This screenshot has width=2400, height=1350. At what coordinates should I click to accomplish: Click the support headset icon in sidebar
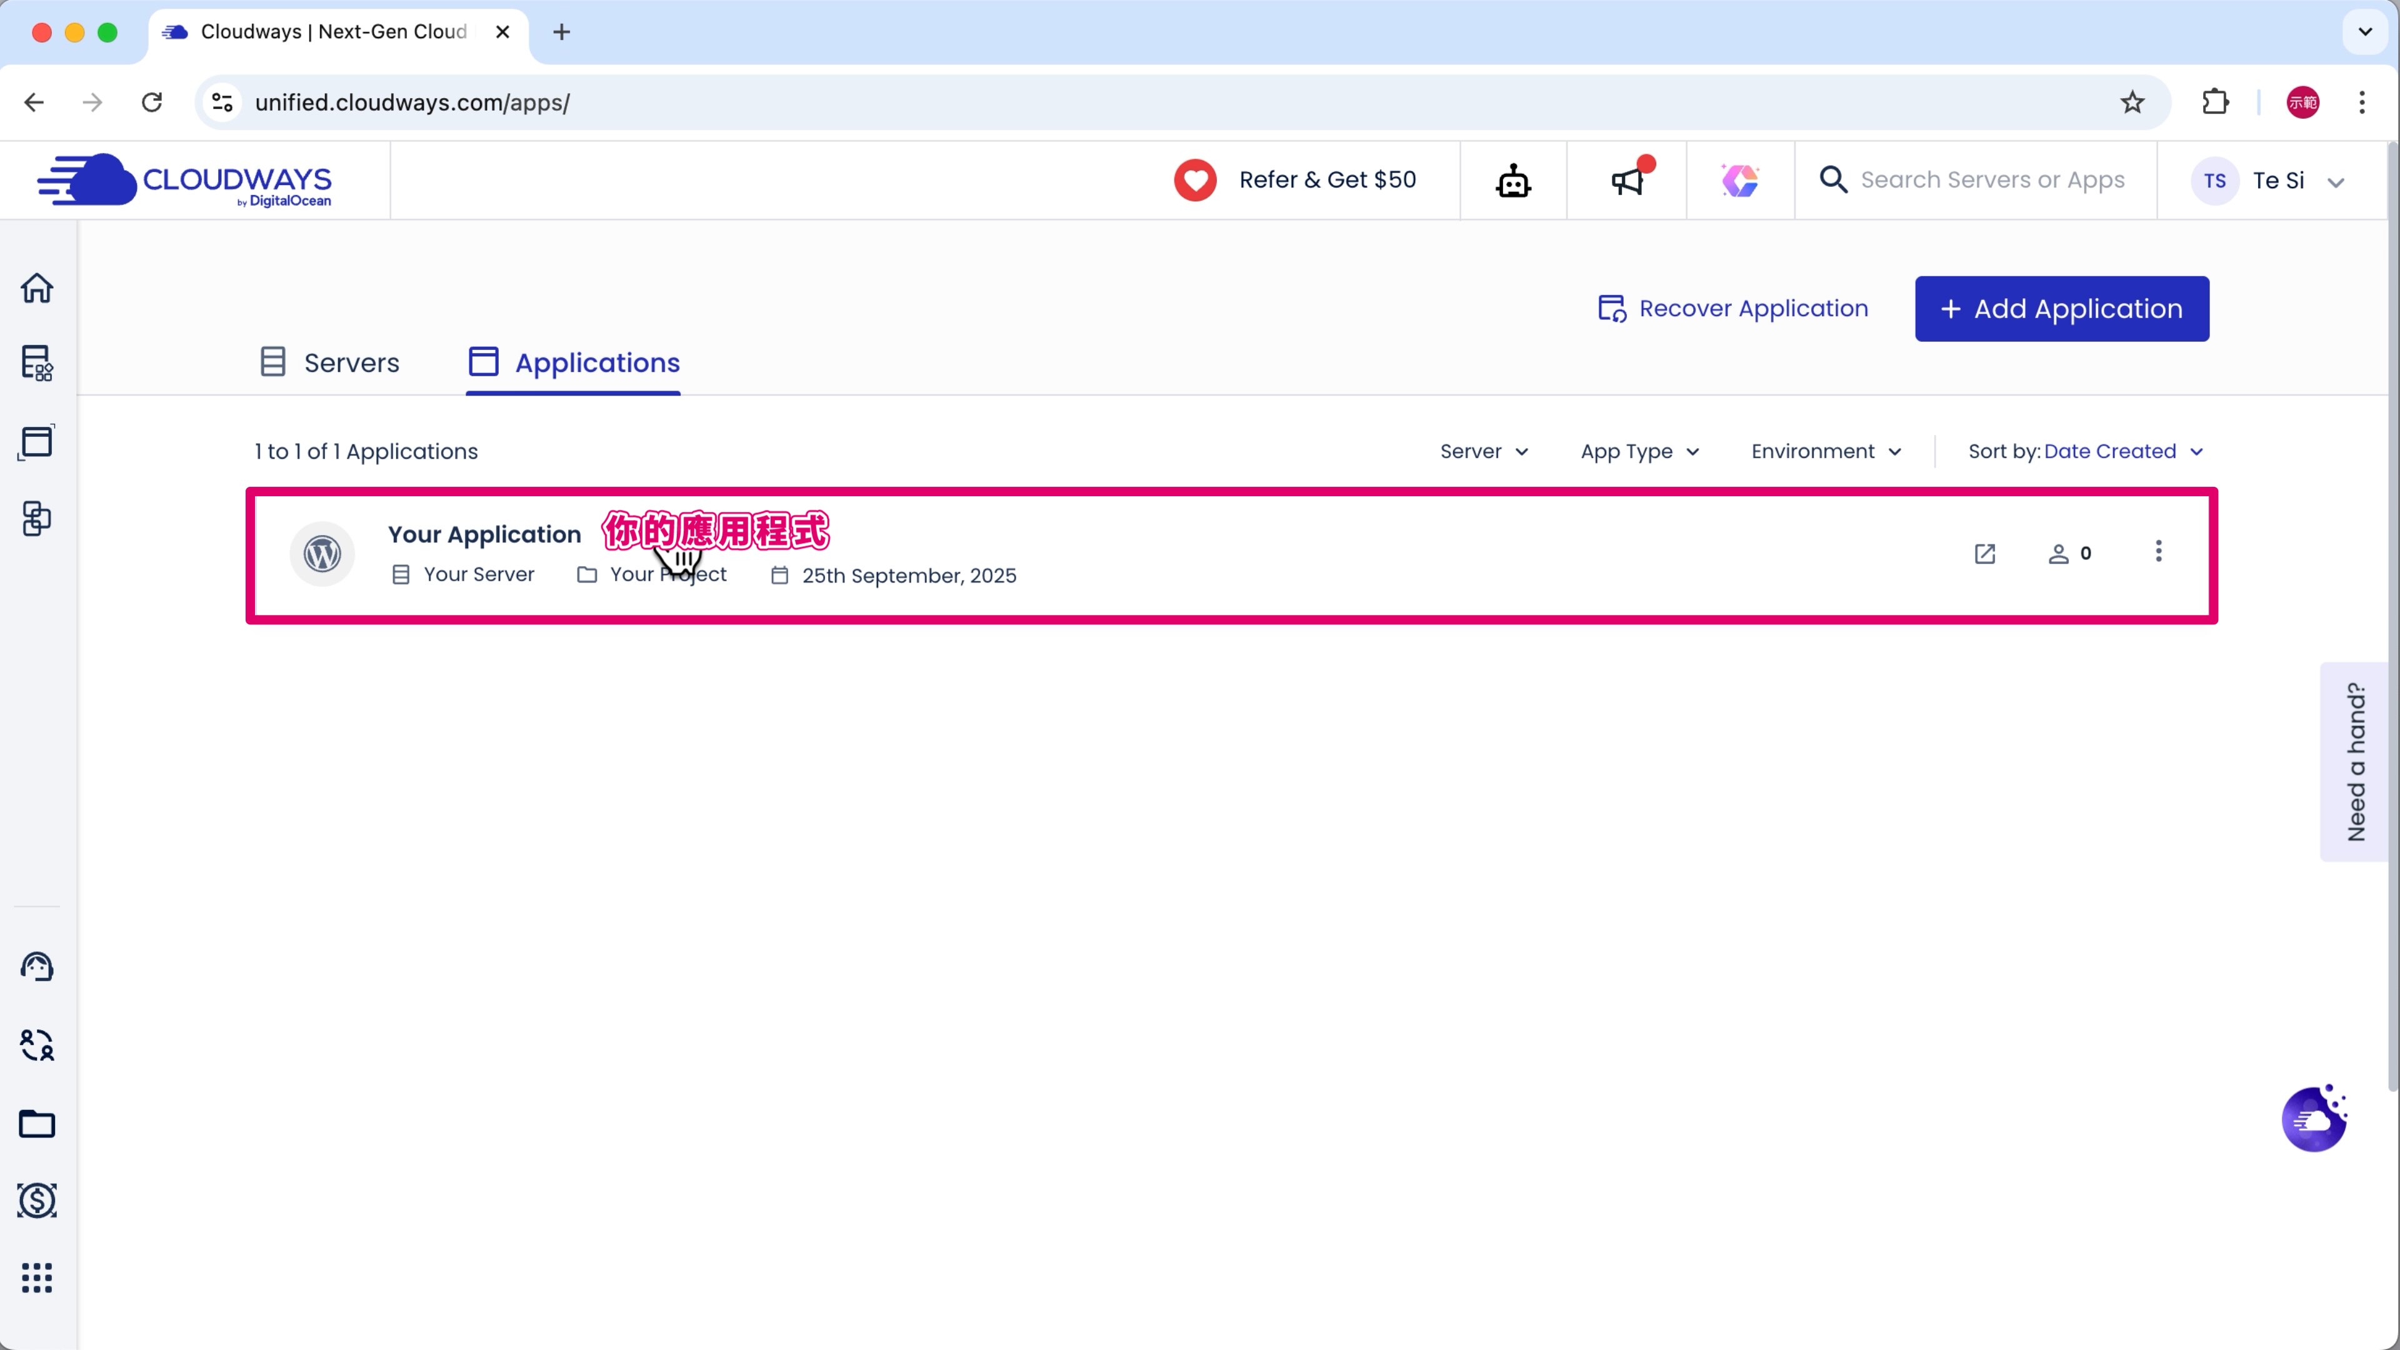coord(37,967)
